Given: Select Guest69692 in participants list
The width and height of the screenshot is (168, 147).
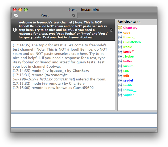Looking at the screenshot, I should click(132, 42).
